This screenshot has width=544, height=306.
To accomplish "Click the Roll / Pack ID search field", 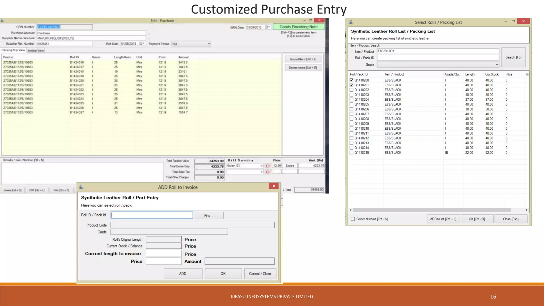I will [438, 58].
